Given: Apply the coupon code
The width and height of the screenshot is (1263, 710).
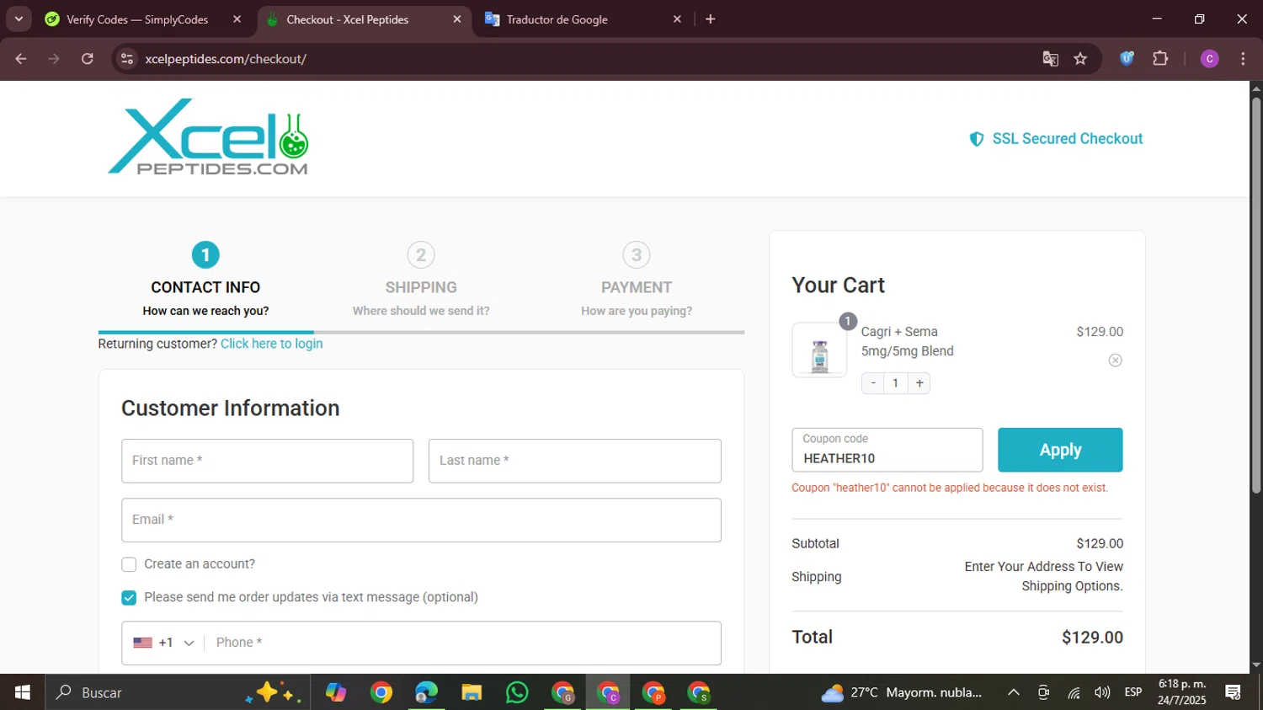Looking at the screenshot, I should pos(1060,450).
